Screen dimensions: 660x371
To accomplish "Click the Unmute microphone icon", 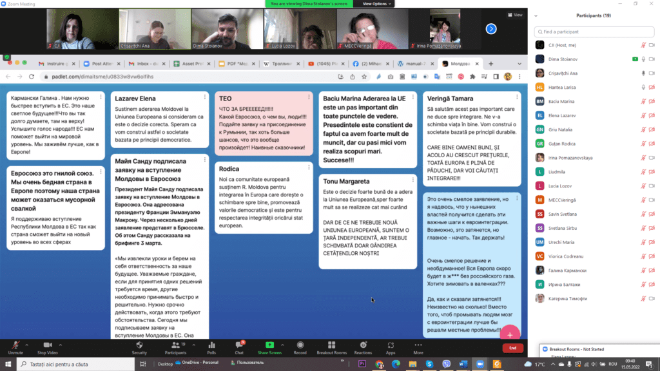I will click(x=14, y=346).
